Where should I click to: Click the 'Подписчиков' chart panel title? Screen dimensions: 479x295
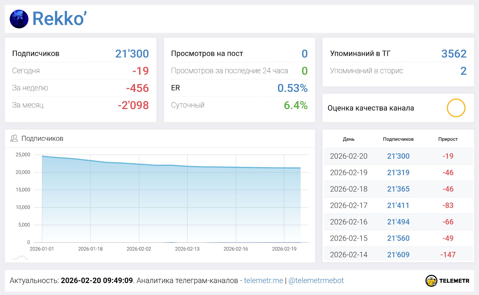pos(42,139)
